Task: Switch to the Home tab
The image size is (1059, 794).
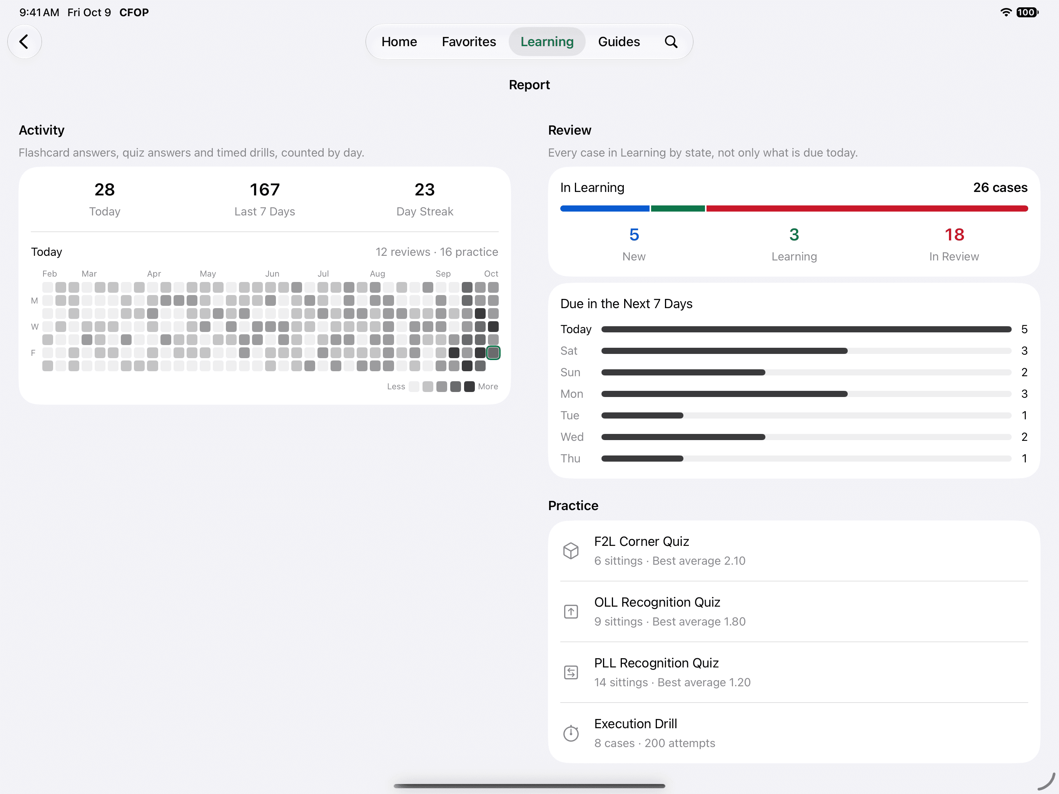Action: [x=399, y=42]
